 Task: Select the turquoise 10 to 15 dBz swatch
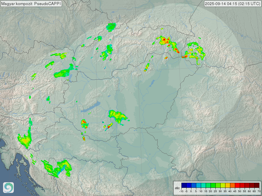coord(203,185)
